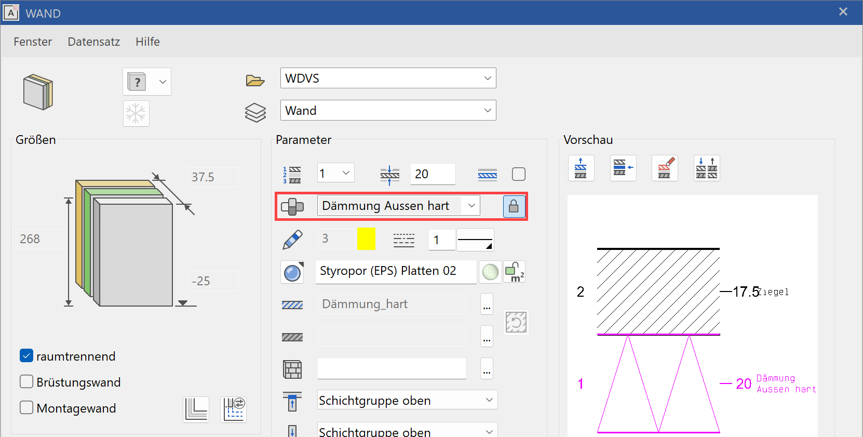Enable the Brüstungswand checkbox

(26, 382)
